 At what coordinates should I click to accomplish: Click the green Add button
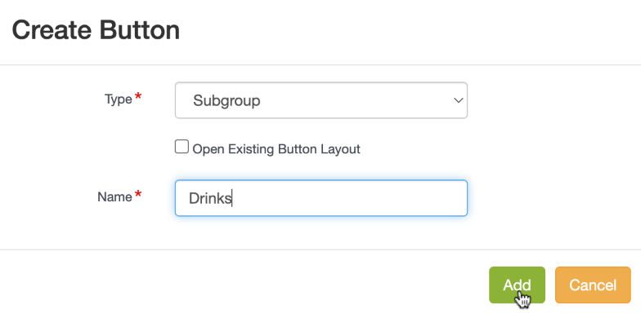[517, 285]
